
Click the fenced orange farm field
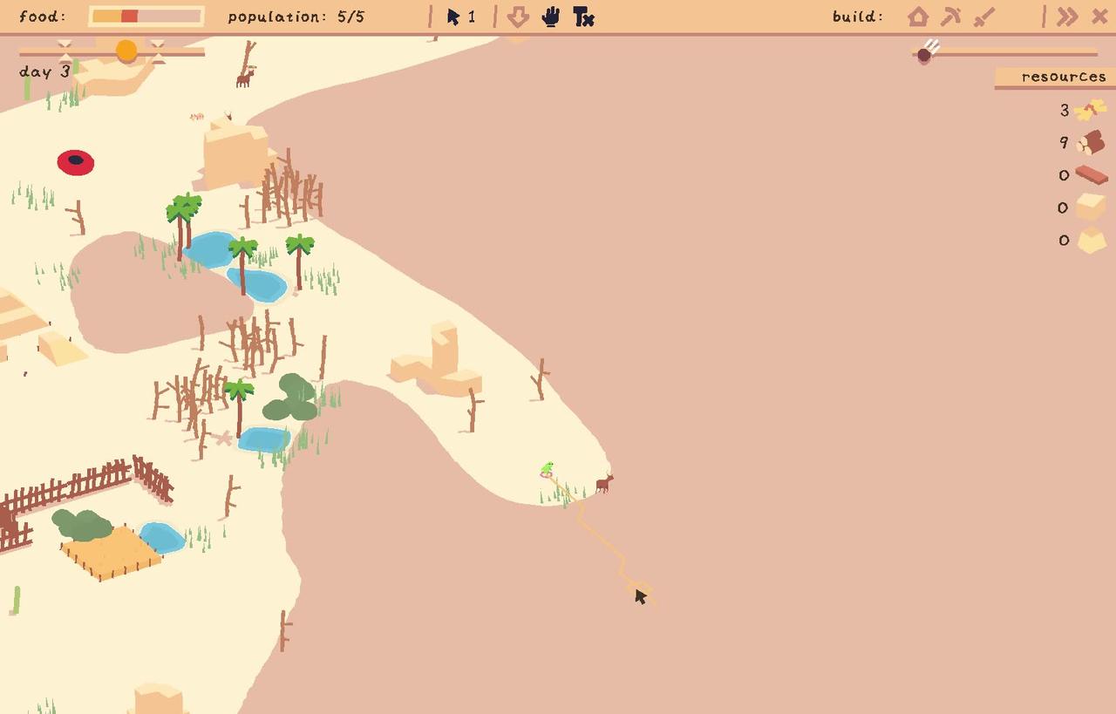pos(111,552)
